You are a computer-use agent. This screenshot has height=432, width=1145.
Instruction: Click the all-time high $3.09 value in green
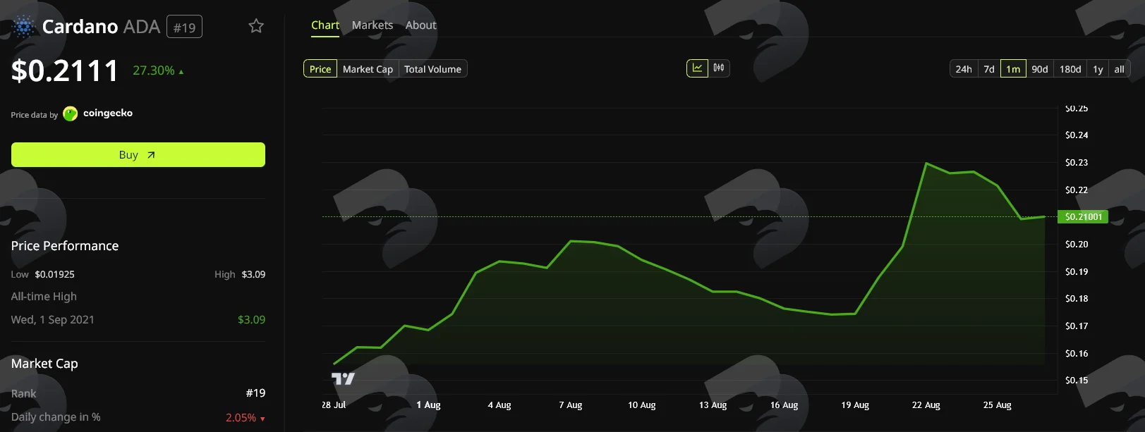[x=252, y=320]
